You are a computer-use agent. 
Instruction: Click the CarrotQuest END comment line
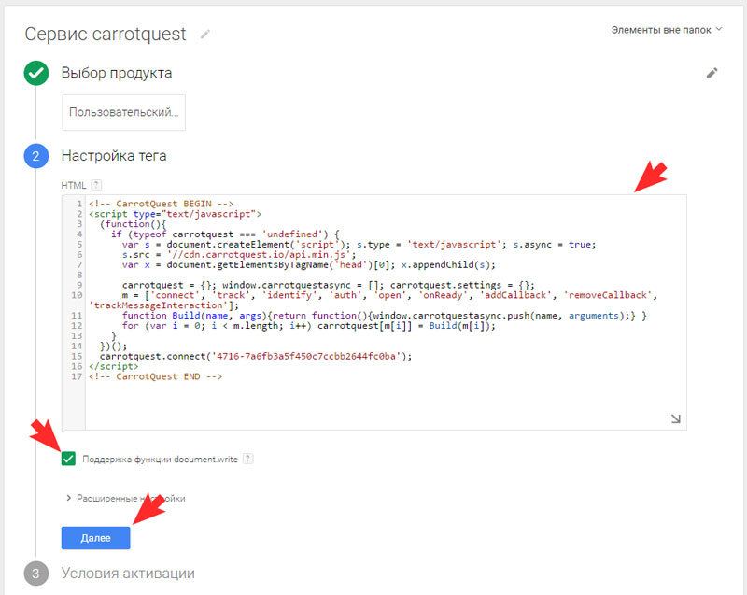(x=155, y=376)
